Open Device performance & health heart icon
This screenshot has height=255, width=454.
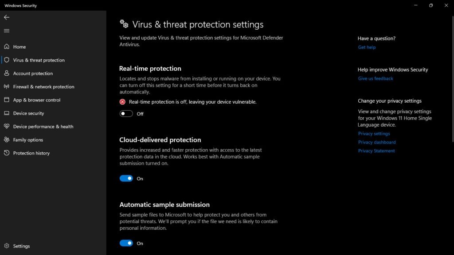point(6,126)
